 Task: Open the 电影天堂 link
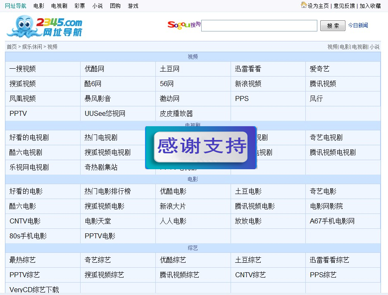[98, 221]
